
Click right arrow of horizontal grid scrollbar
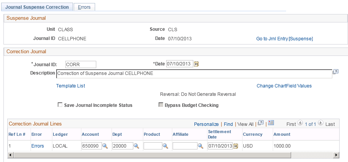pos(337,155)
